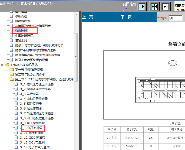185x150 pixels.
Task: Open 3_14 电子节气门总成
Action: click(x=35, y=147)
